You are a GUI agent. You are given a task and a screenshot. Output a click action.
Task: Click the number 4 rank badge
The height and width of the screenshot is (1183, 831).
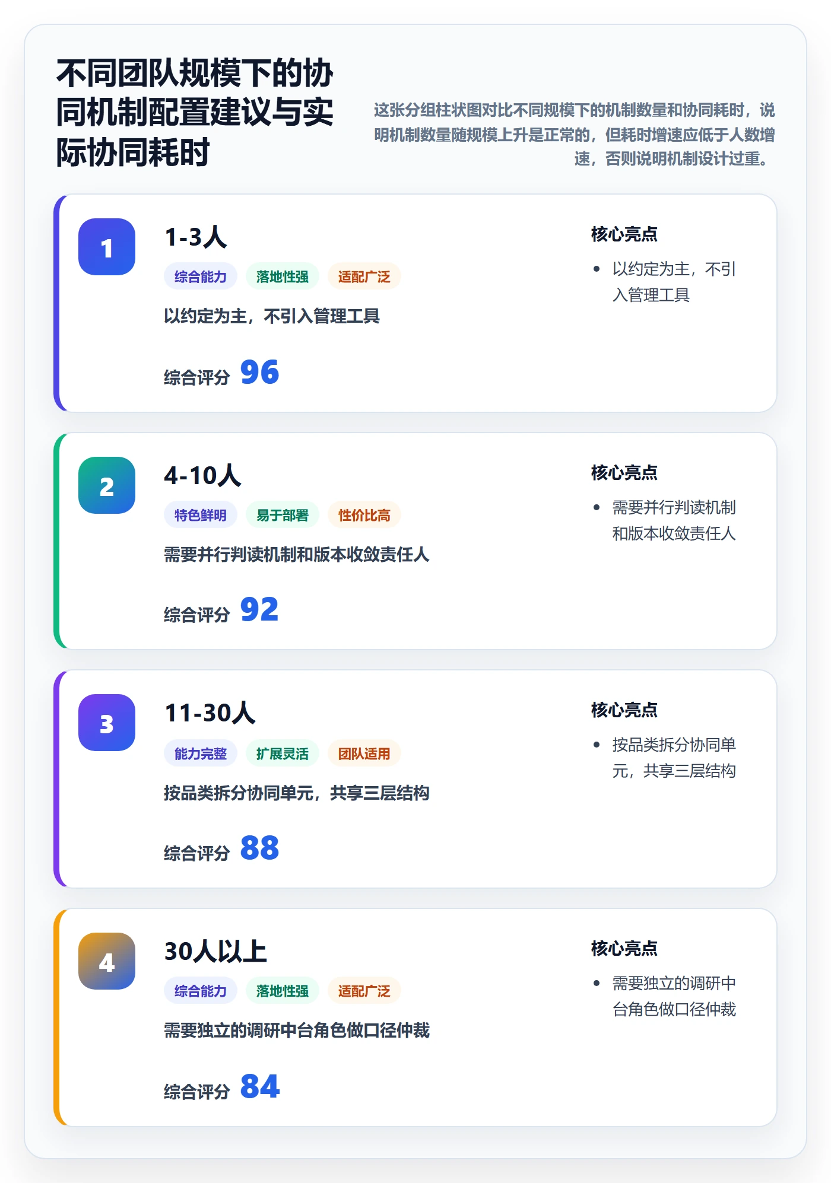point(107,961)
